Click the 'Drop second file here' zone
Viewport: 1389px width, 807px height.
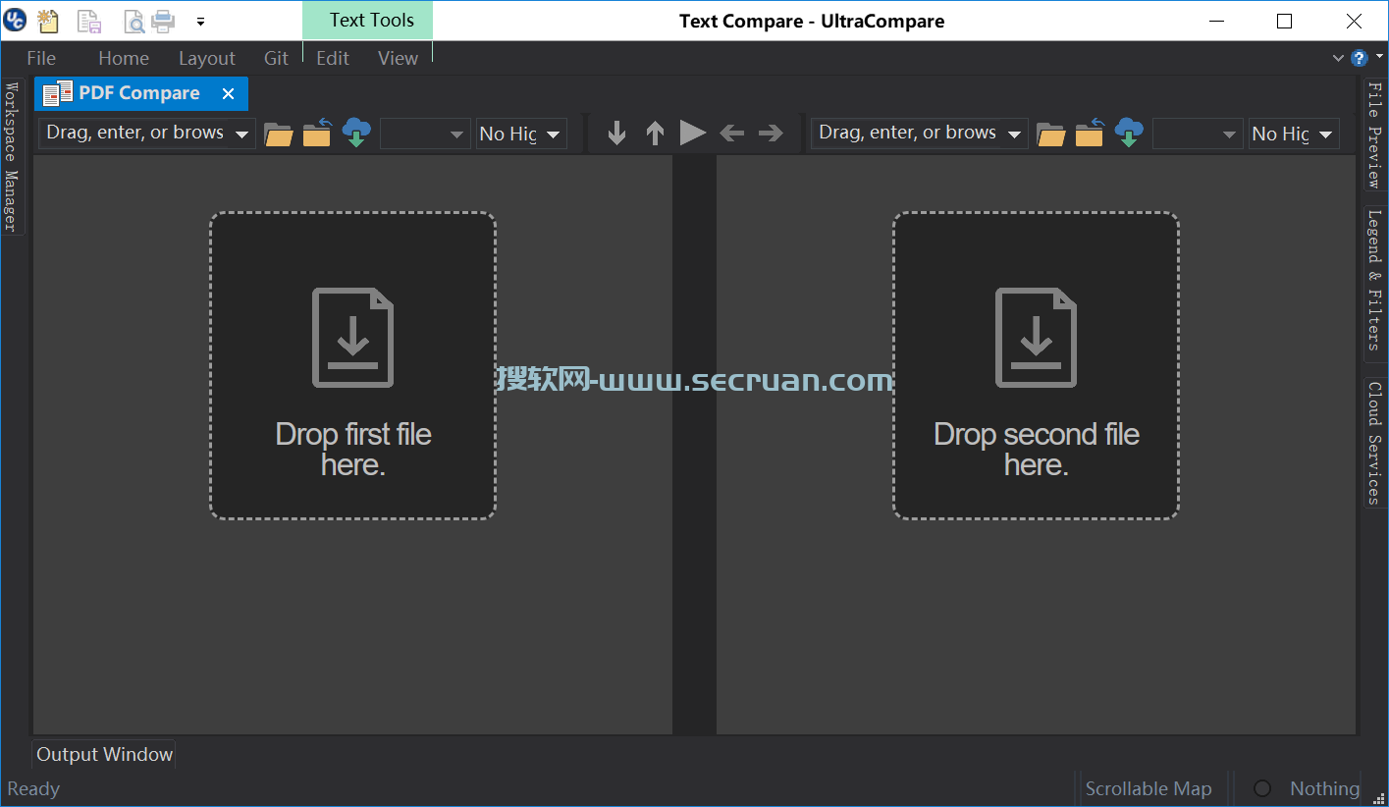tap(1036, 365)
